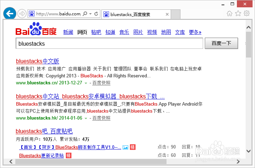
Task: Open the 新闻 category link
Action: tap(68, 32)
